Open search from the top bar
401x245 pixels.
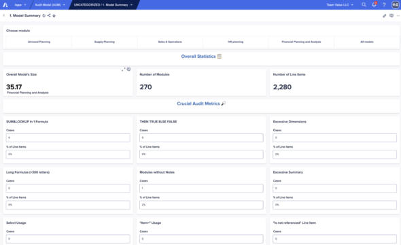(364, 5)
